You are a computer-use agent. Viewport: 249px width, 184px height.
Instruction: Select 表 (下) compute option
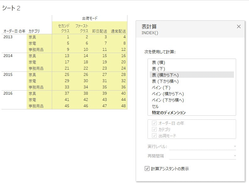192,69
